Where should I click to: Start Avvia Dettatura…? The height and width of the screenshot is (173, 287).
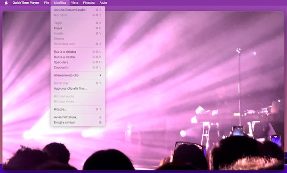tap(78, 117)
